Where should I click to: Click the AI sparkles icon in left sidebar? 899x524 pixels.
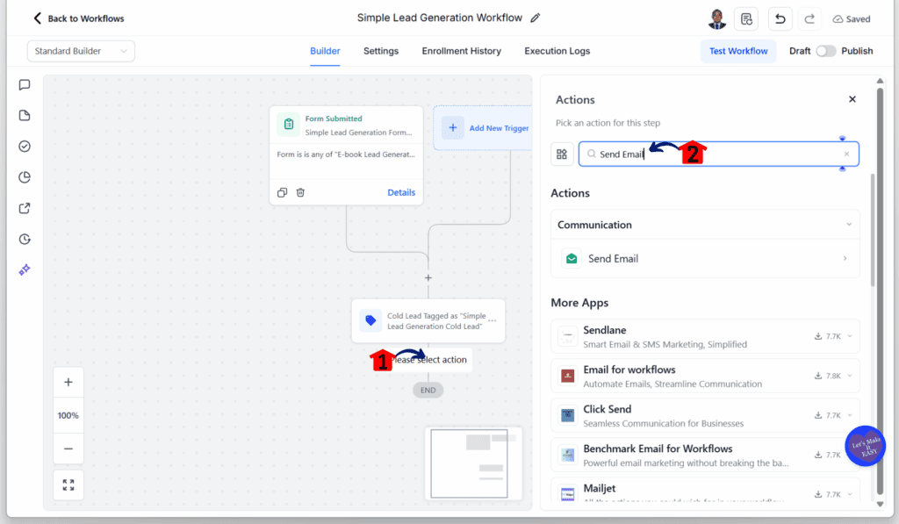click(24, 269)
